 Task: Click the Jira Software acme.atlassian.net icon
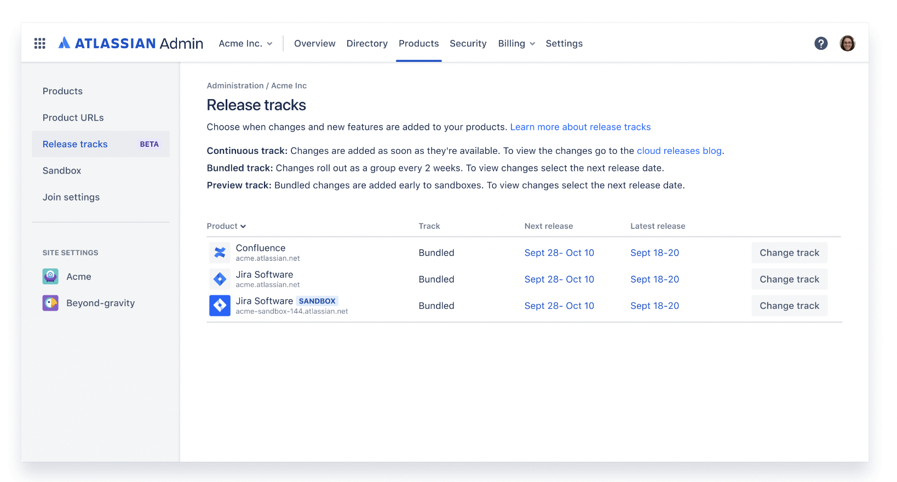(220, 279)
